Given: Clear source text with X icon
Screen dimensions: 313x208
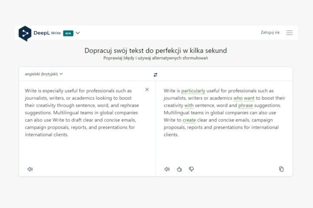Looking at the screenshot, I should [147, 90].
